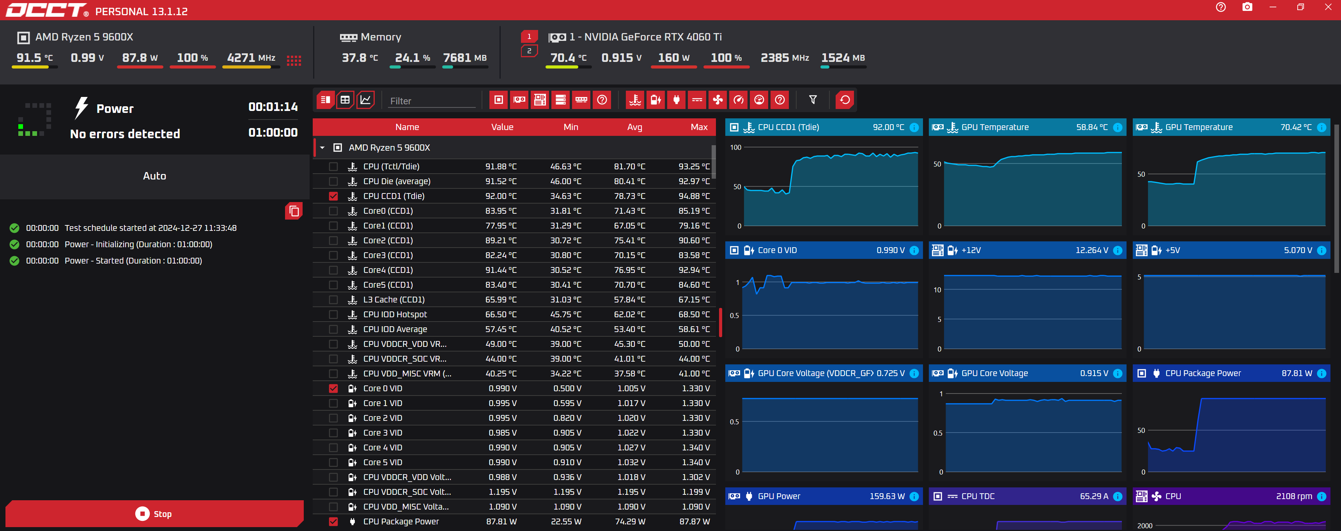Copy the test log to clipboard
The height and width of the screenshot is (531, 1341).
pyautogui.click(x=294, y=211)
